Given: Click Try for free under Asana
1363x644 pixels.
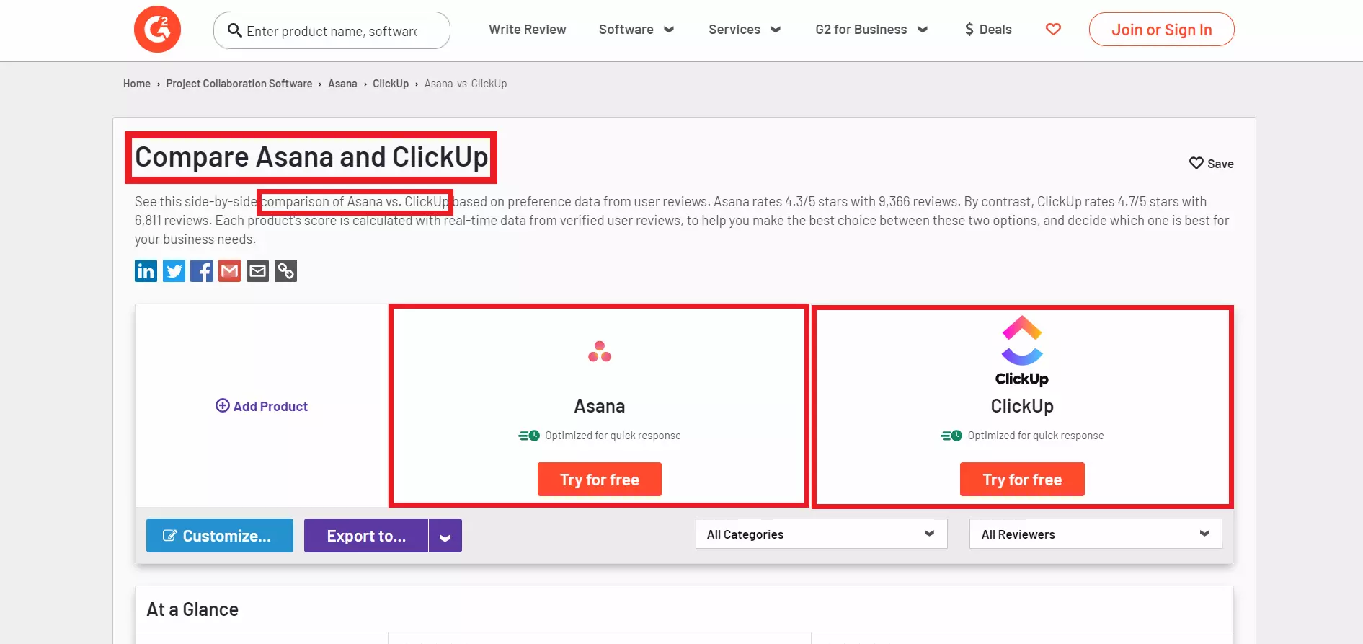Looking at the screenshot, I should [x=599, y=480].
